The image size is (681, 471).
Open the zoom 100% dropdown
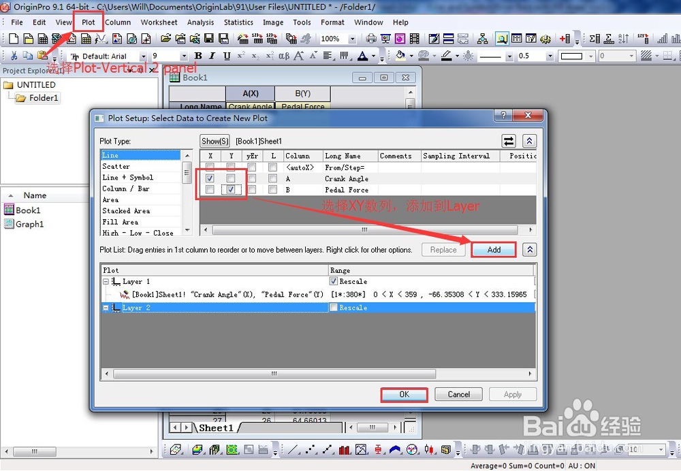pyautogui.click(x=352, y=39)
